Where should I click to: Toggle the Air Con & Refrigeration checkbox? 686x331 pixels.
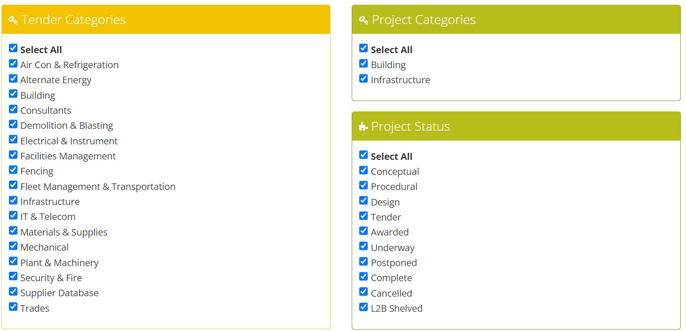(x=13, y=63)
